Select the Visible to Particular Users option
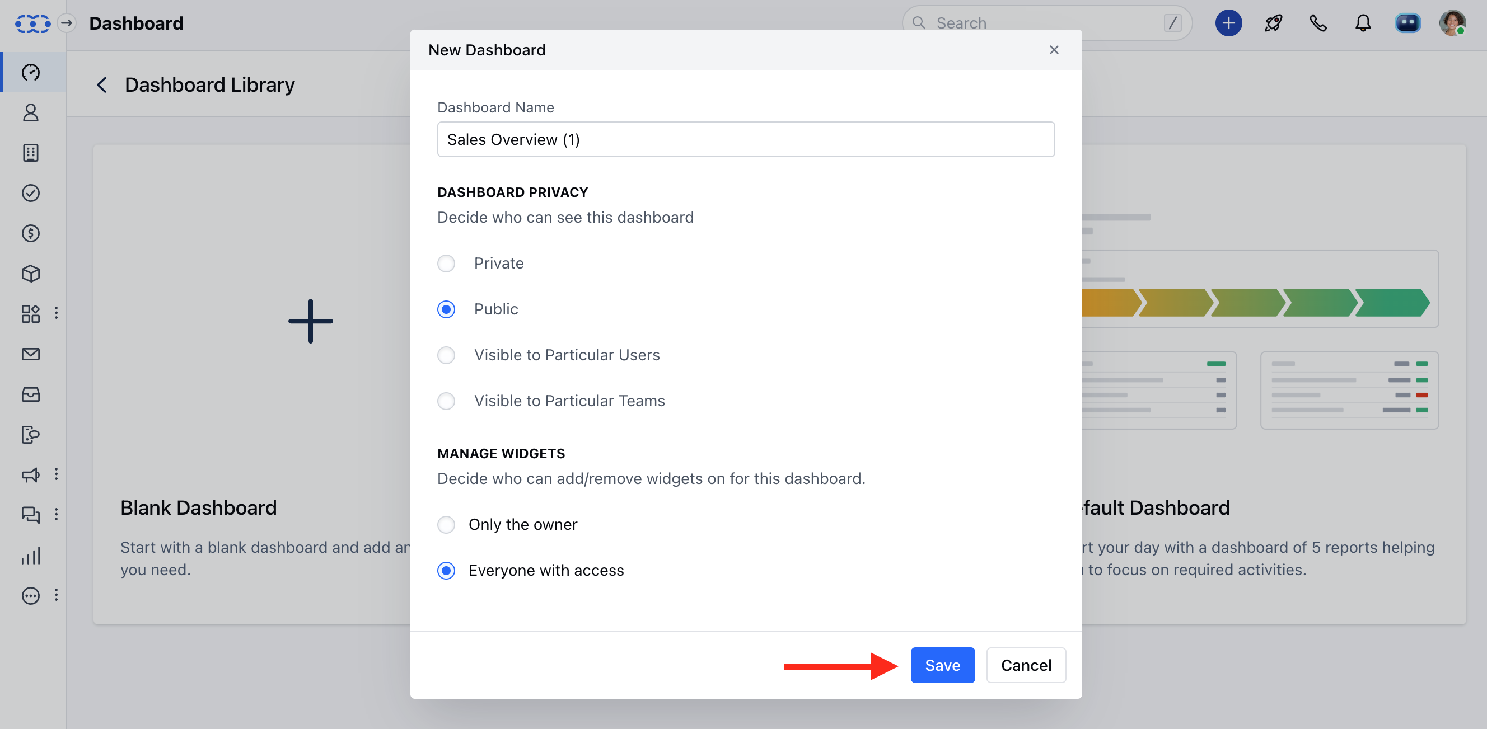This screenshot has width=1487, height=729. tap(447, 355)
